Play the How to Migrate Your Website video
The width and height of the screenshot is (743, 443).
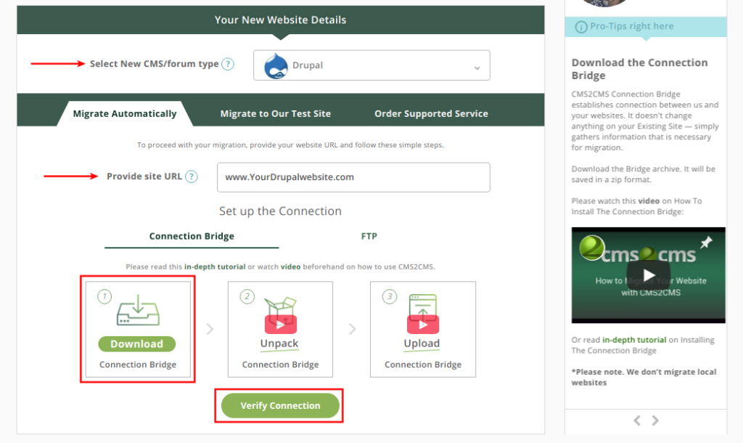648,275
